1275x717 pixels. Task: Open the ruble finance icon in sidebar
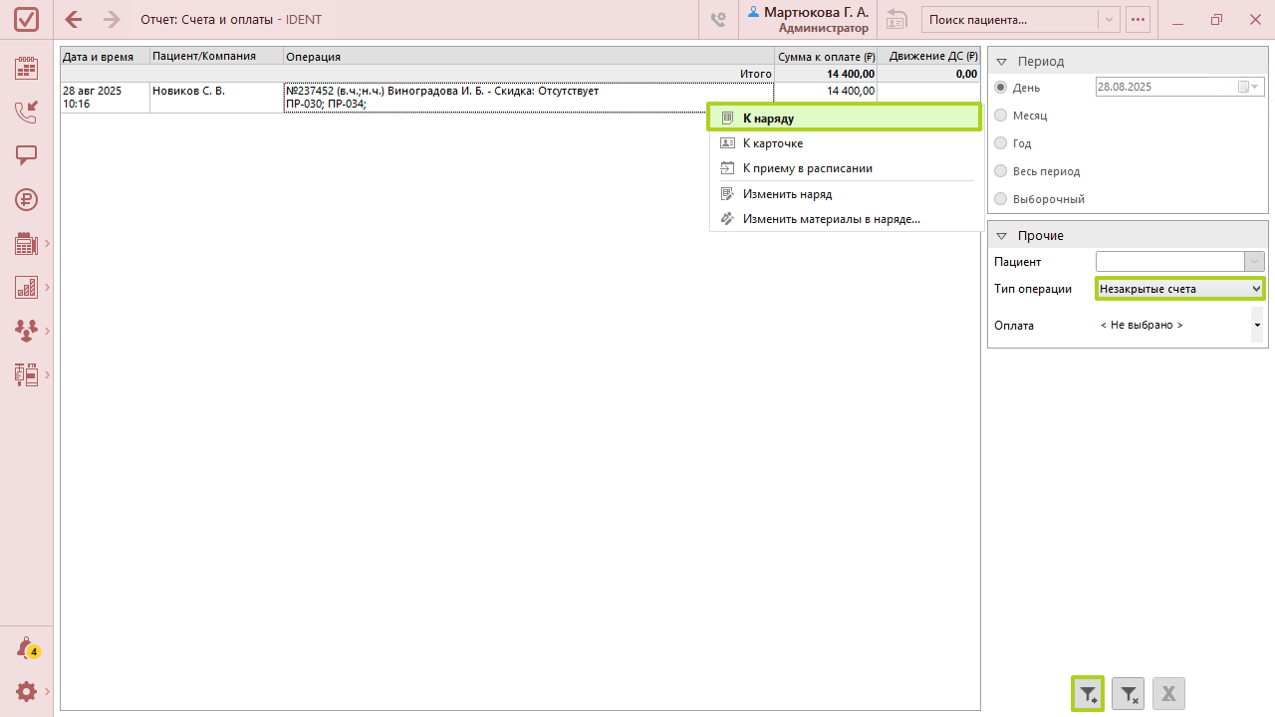[x=27, y=199]
